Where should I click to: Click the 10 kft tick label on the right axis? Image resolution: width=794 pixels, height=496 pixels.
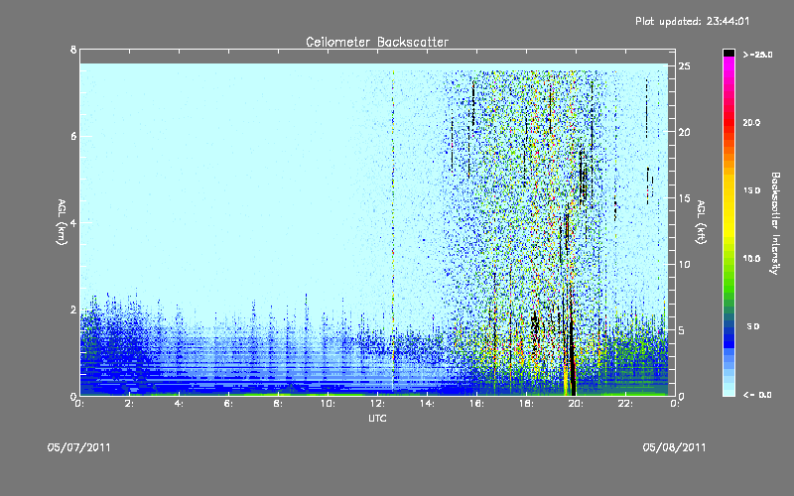point(685,264)
